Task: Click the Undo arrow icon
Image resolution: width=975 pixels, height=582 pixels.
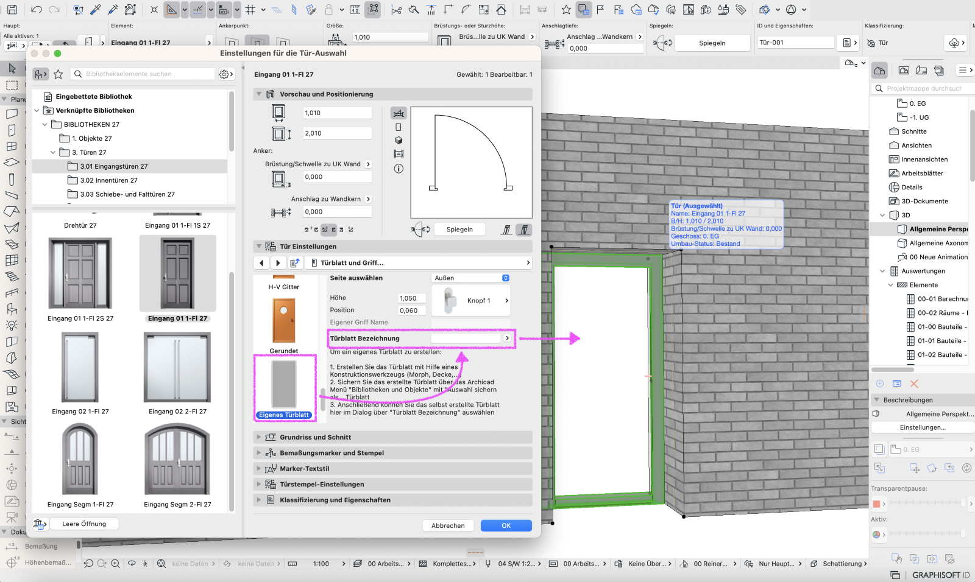Action: pos(36,10)
